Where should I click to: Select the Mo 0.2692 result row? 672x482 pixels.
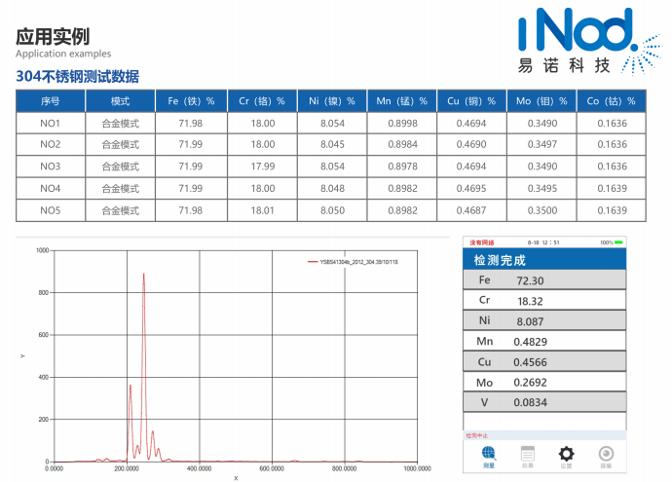(544, 382)
